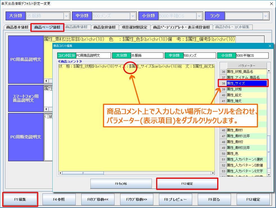Image resolution: width=276 pixels, height=208 pixels.
Task: Expand the 大分類 dropdown
Action: [x=66, y=16]
